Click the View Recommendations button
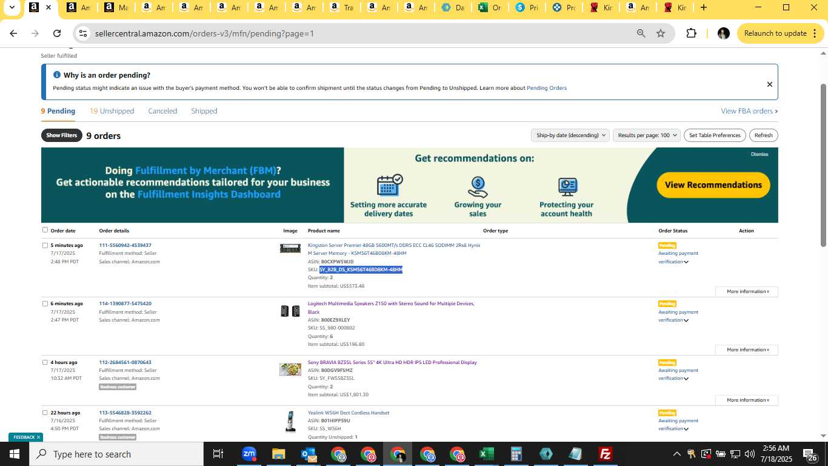The width and height of the screenshot is (828, 466). (713, 185)
